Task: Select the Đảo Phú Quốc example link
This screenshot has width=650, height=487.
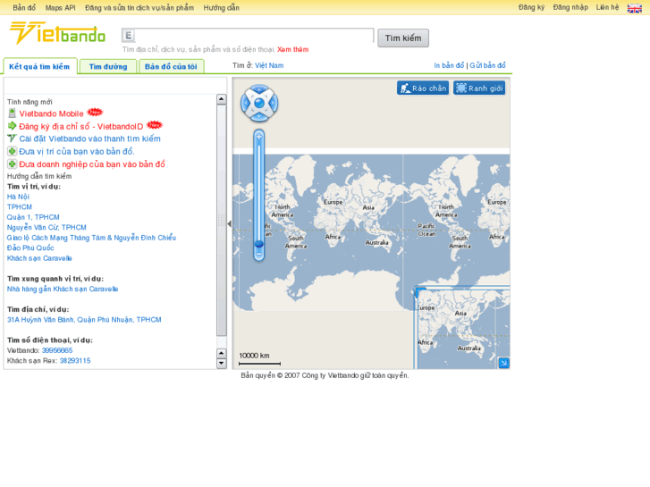Action: tap(30, 248)
